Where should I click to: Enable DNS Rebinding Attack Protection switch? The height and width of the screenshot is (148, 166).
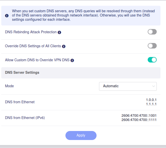click(152, 32)
